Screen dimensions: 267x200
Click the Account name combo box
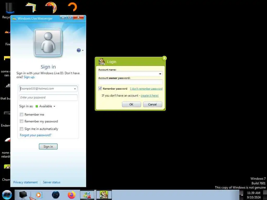(x=130, y=74)
